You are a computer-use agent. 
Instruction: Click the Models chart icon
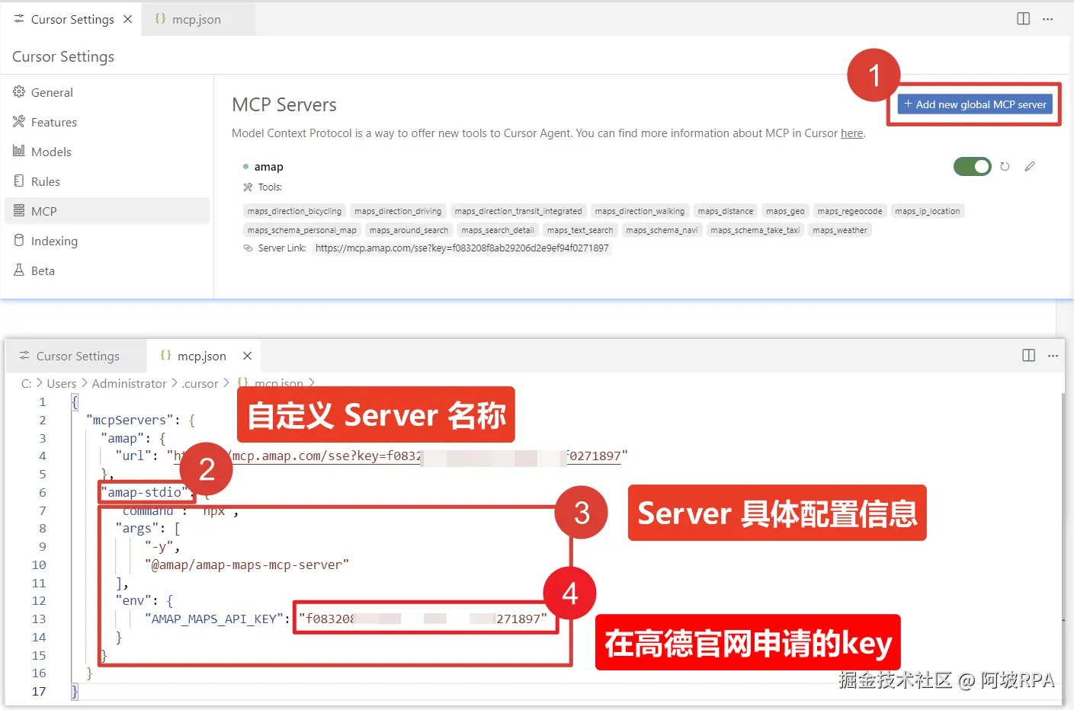coord(19,151)
